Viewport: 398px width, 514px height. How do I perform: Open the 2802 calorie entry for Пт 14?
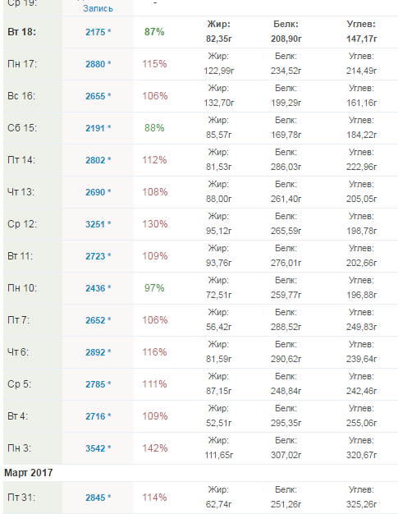[95, 160]
